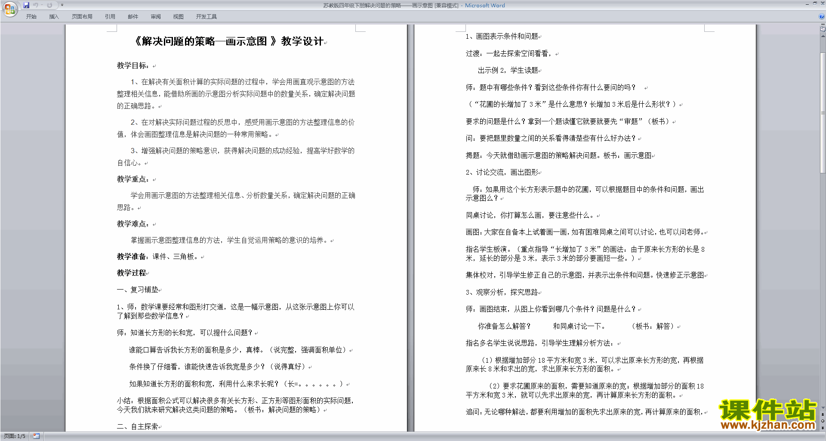This screenshot has width=826, height=441.
Task: Open the Office button menu
Action: point(9,9)
